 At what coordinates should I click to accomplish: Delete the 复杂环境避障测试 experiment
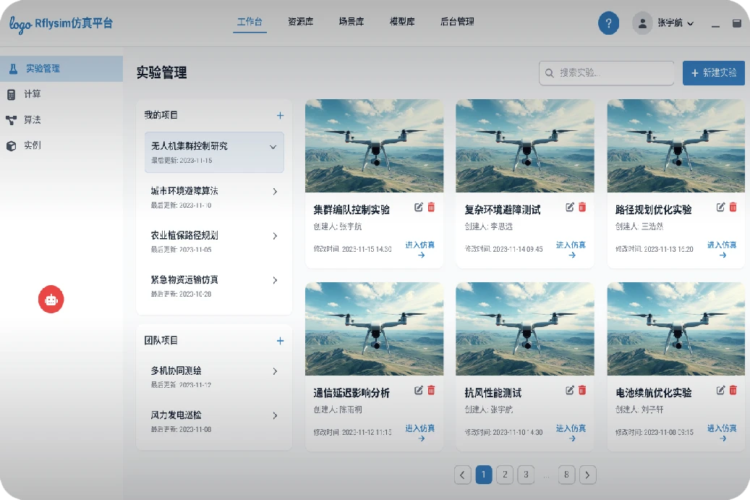(x=582, y=208)
